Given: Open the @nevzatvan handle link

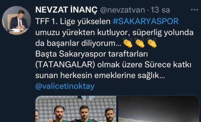Looking at the screenshot, I should pyautogui.click(x=122, y=10).
